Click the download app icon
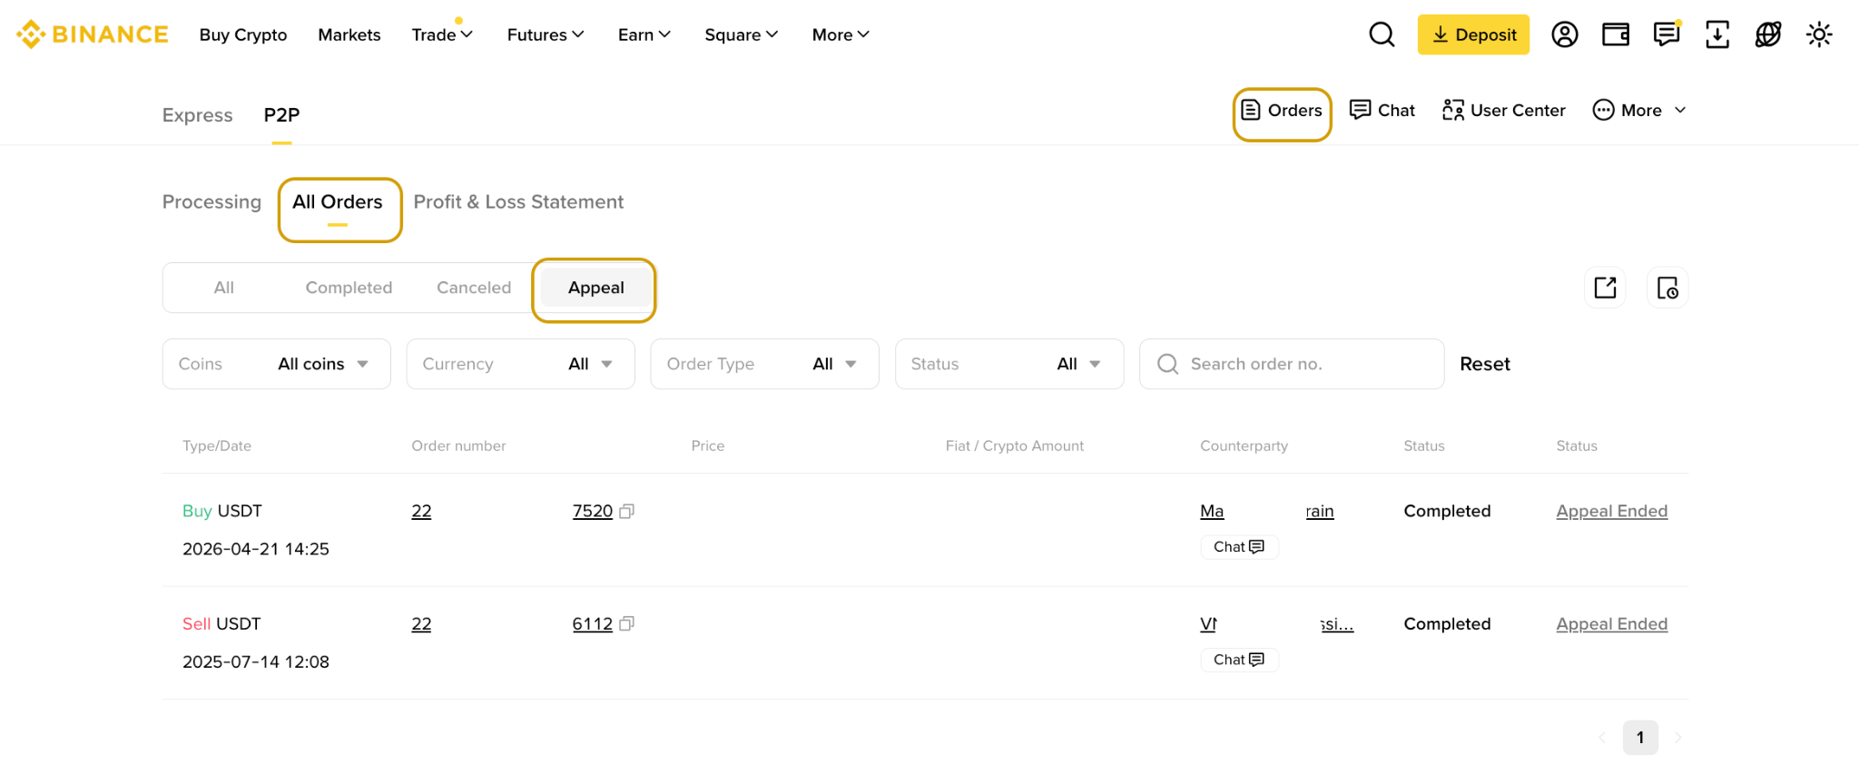The image size is (1859, 784). [1716, 34]
